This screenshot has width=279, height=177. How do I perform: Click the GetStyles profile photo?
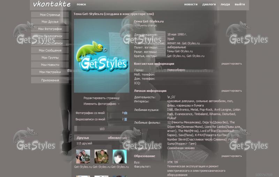click(x=101, y=56)
